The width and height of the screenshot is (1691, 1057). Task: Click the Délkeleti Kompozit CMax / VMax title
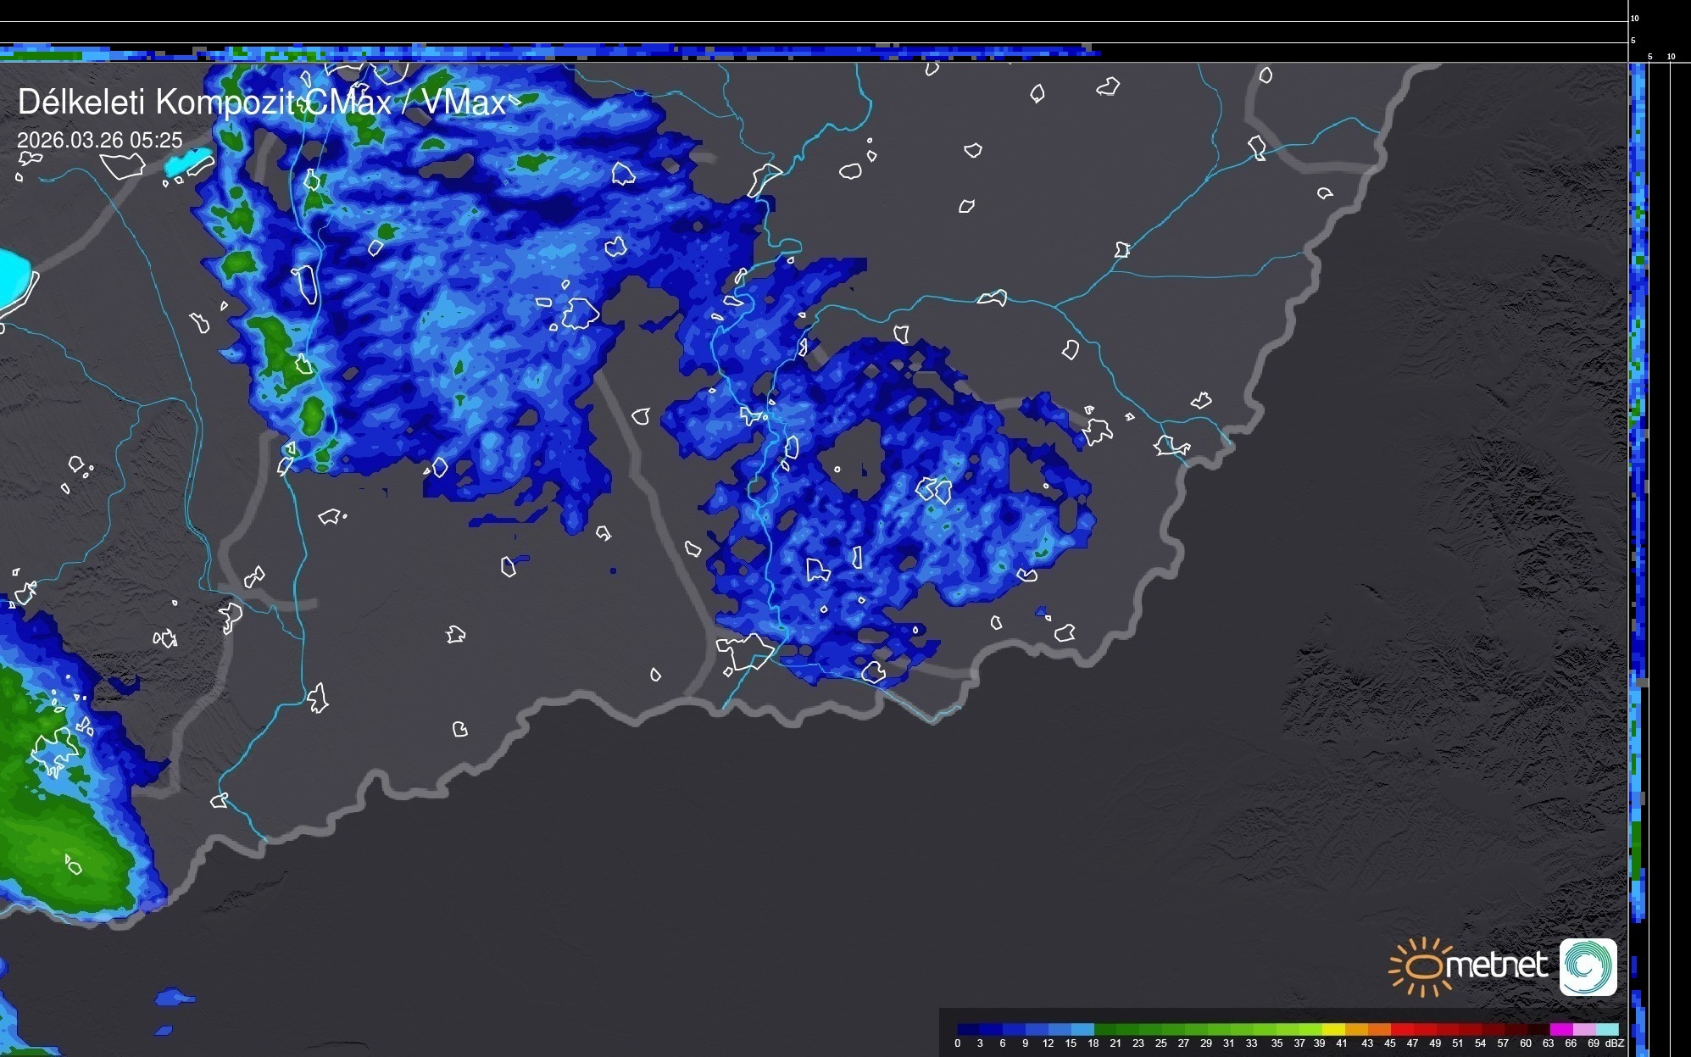click(261, 103)
